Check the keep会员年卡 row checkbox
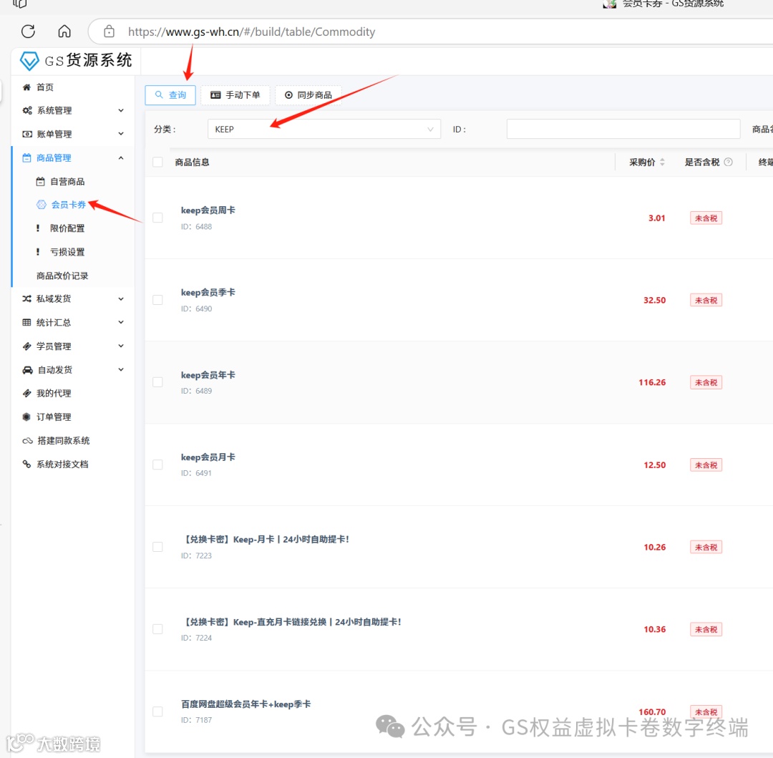The image size is (773, 758). (x=157, y=382)
